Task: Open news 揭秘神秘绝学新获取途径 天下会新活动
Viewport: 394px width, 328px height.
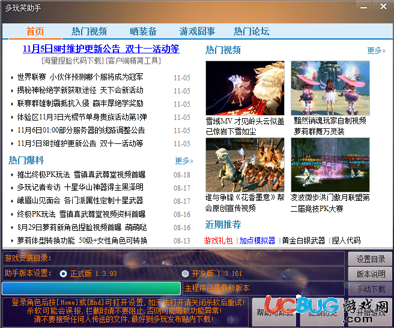Action: click(x=80, y=91)
